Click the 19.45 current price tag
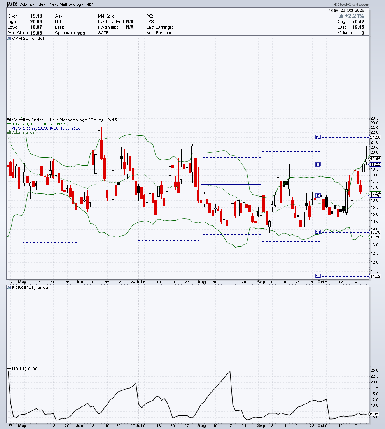 tap(375, 159)
